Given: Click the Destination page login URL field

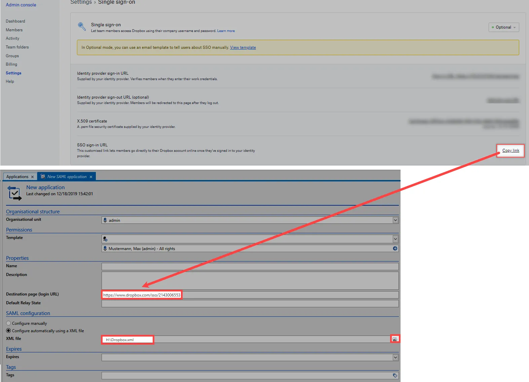Looking at the screenshot, I should click(250, 295).
